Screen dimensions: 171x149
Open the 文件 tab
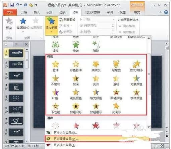[10, 12]
